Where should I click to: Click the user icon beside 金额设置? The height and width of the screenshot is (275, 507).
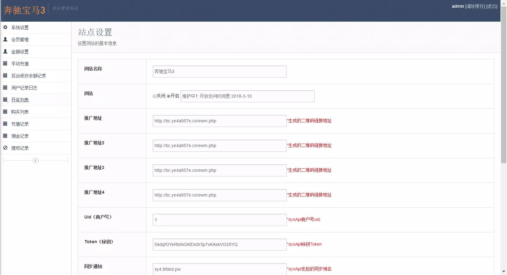(5, 52)
